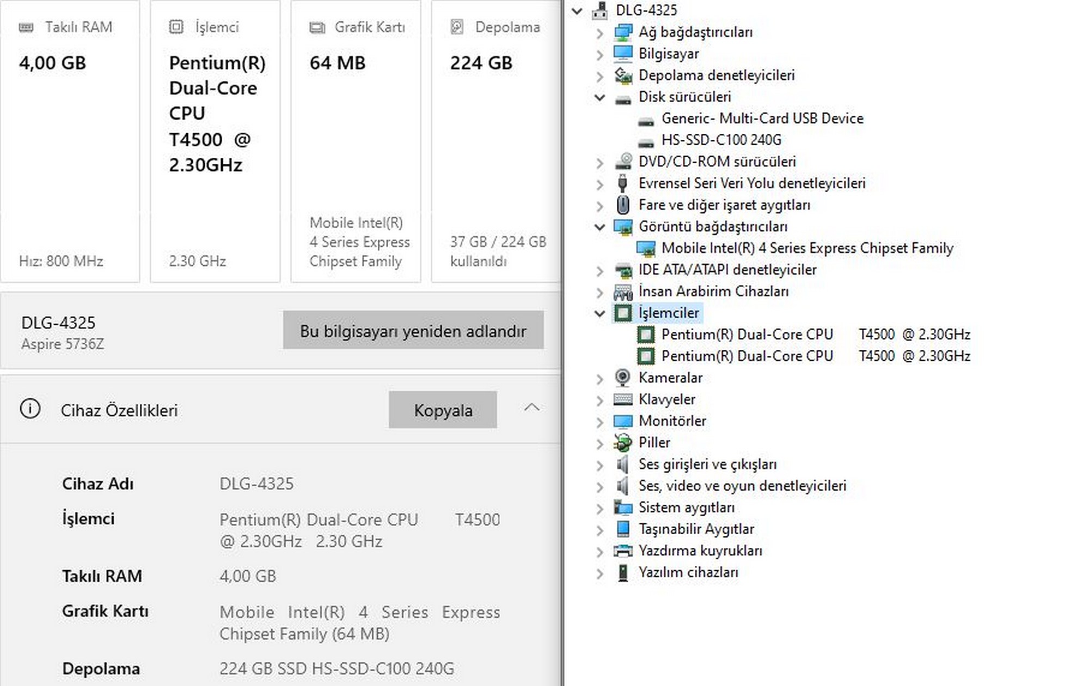
Task: Click the İşlemciler chip icon
Action: pyautogui.click(x=622, y=313)
